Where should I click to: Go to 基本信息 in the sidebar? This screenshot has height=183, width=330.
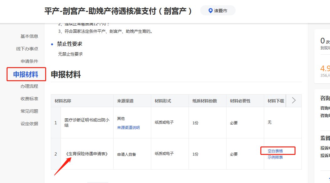coord(29,36)
